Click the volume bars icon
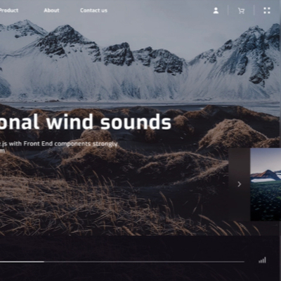The image size is (281, 281). pos(262,260)
